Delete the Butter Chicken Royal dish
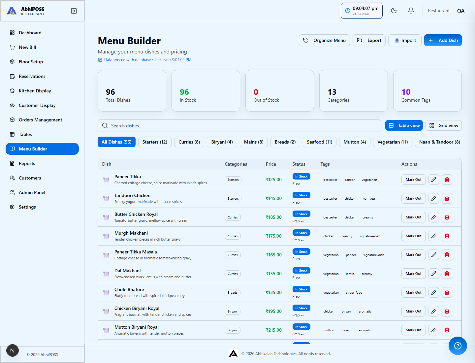The width and height of the screenshot is (475, 363). tap(447, 217)
